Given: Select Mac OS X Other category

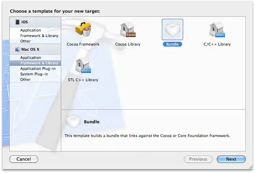Looking at the screenshot, I should tap(25, 79).
